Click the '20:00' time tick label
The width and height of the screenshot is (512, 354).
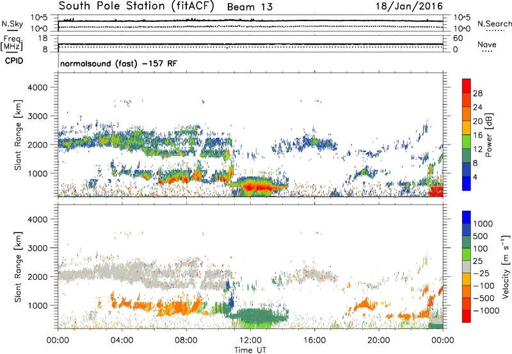pos(378,341)
